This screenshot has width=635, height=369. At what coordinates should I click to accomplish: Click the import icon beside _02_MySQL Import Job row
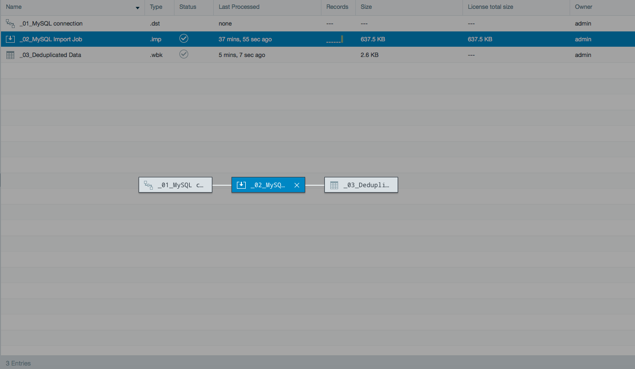coord(10,39)
